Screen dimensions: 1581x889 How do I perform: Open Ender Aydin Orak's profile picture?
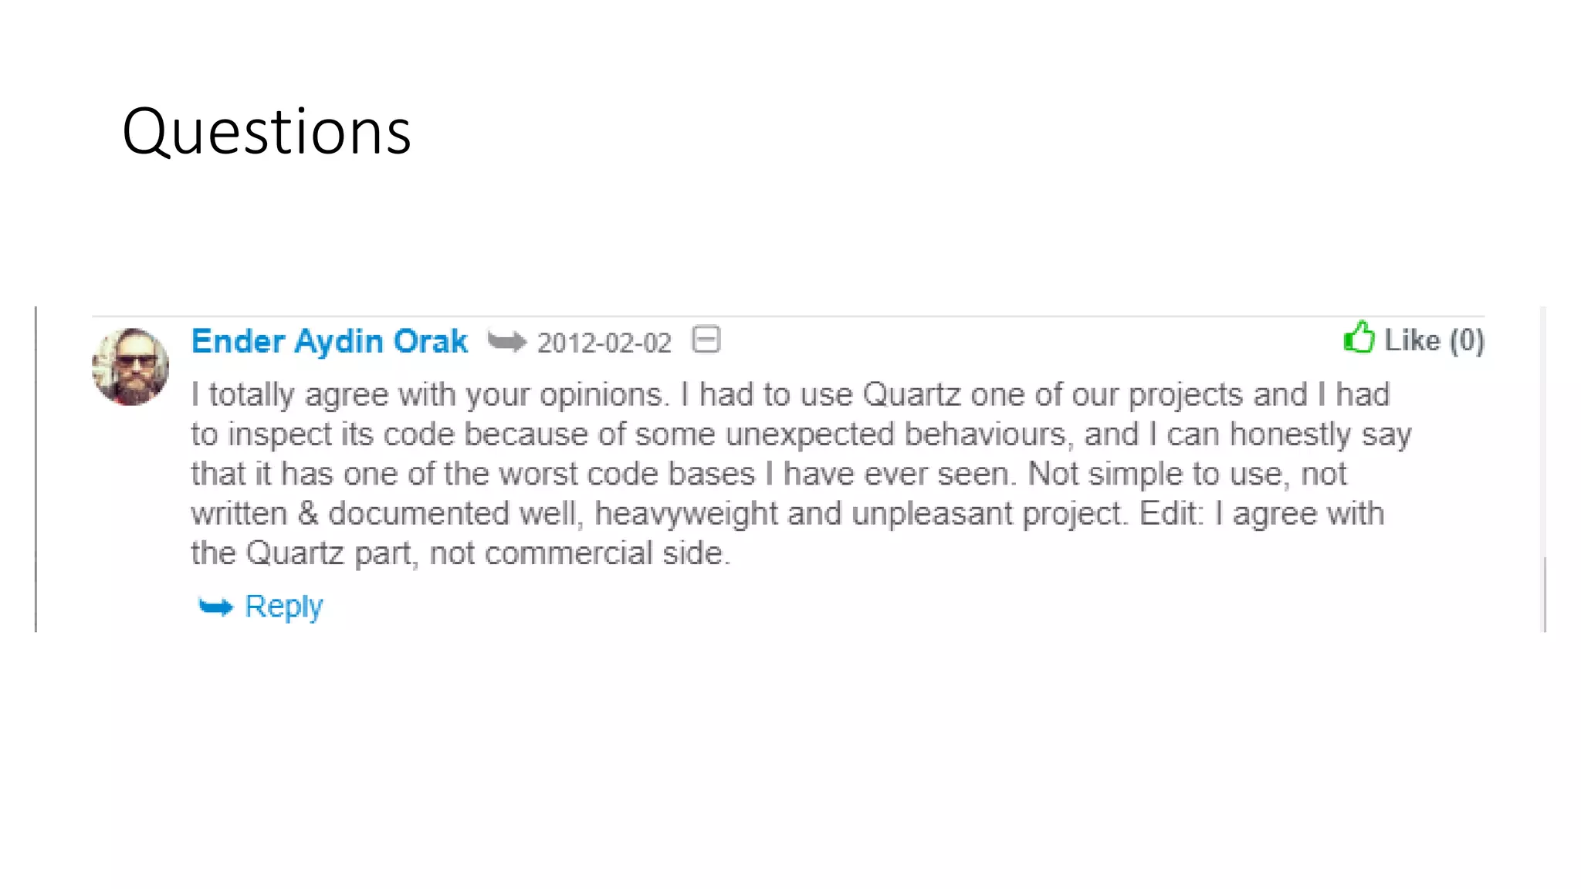click(130, 367)
